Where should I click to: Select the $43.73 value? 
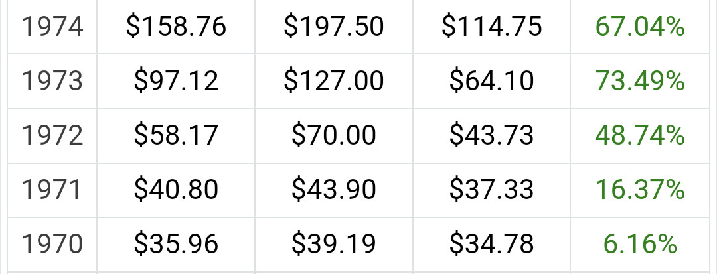pyautogui.click(x=492, y=136)
